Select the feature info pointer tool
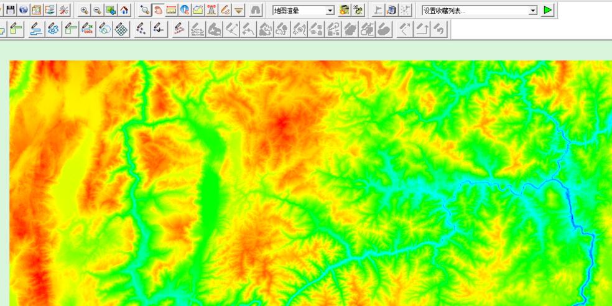Screen dimensions: 612x306 click(185, 10)
